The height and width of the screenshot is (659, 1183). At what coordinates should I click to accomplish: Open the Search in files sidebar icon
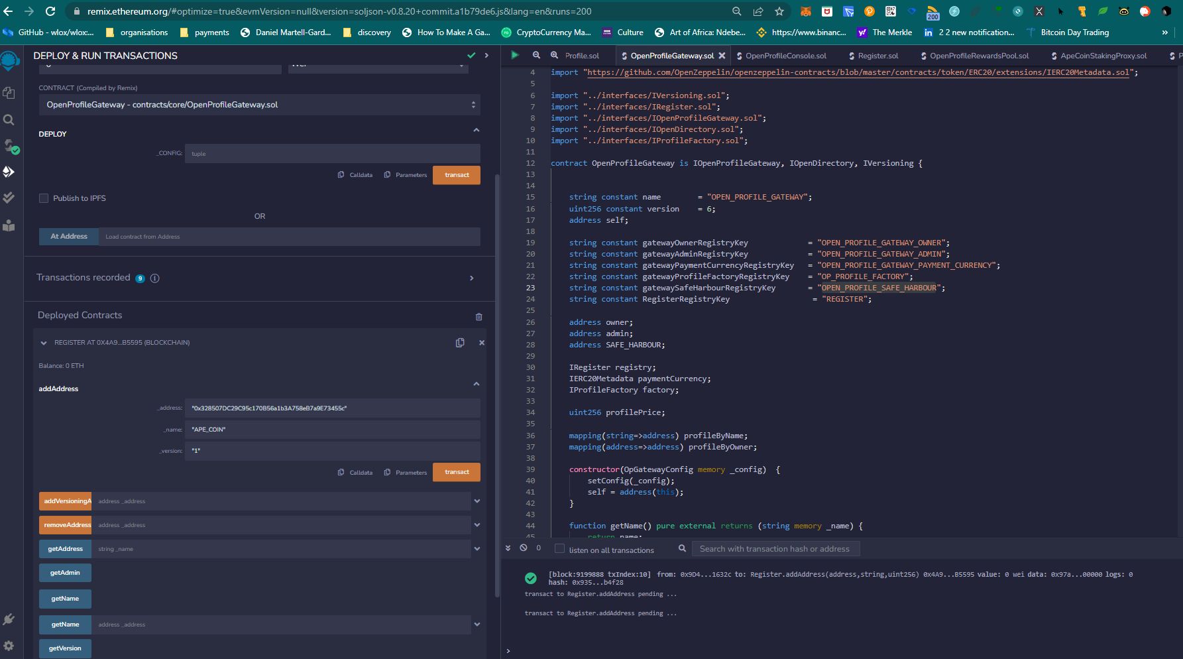click(x=9, y=120)
